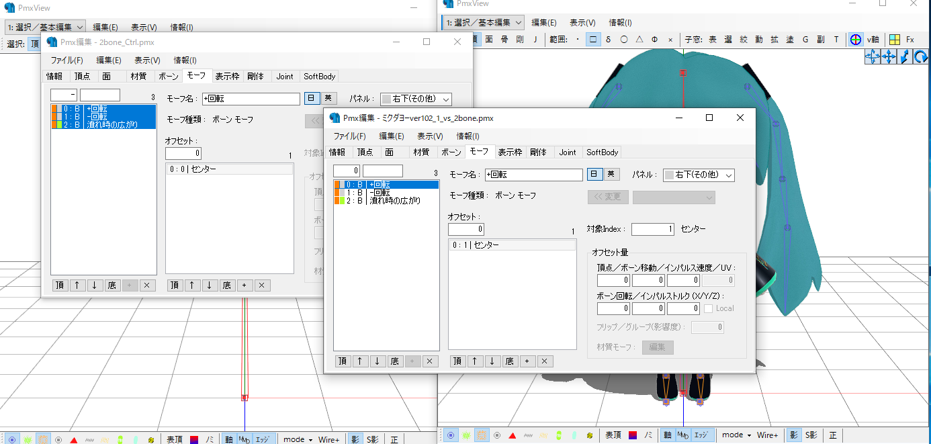This screenshot has height=444, width=931.
Task: Click the + button under the offset list
Action: [528, 361]
